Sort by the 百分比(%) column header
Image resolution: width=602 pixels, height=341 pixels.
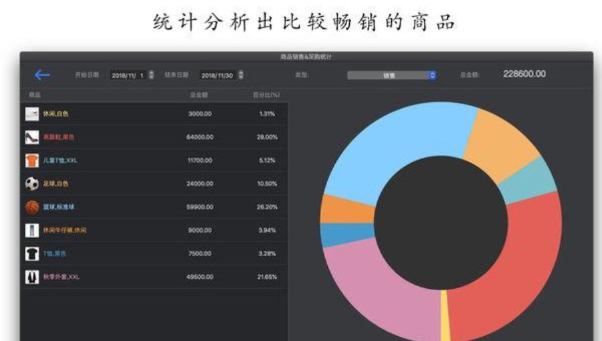266,95
